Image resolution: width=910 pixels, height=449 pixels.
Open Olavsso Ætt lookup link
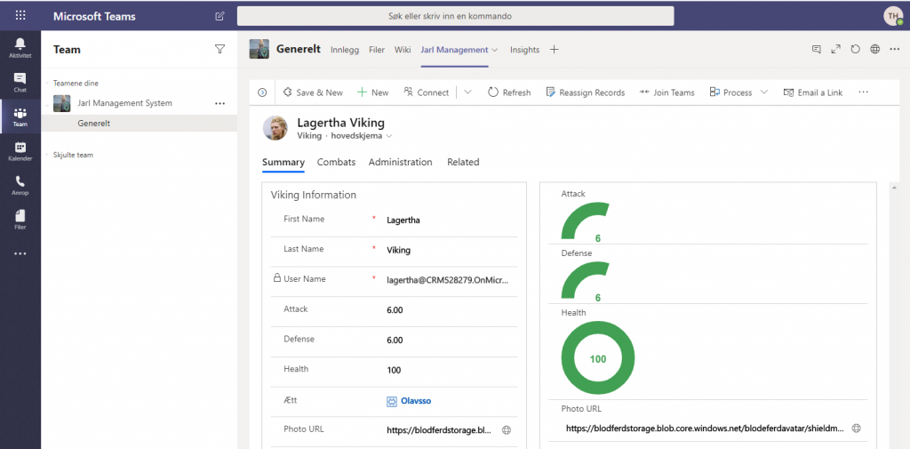[416, 401]
